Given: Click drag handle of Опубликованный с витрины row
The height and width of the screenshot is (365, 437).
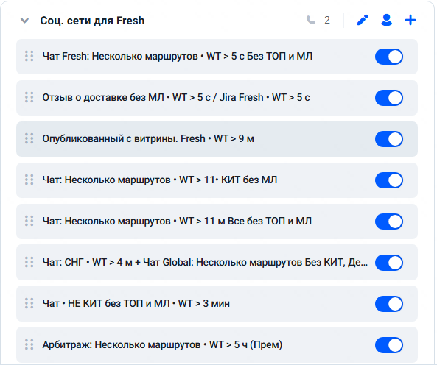Looking at the screenshot, I should (x=29, y=138).
